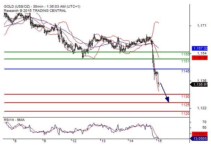Click the blue 13.0505 RSI value tag
Viewport: 211px width, 147px height.
pos(199,138)
